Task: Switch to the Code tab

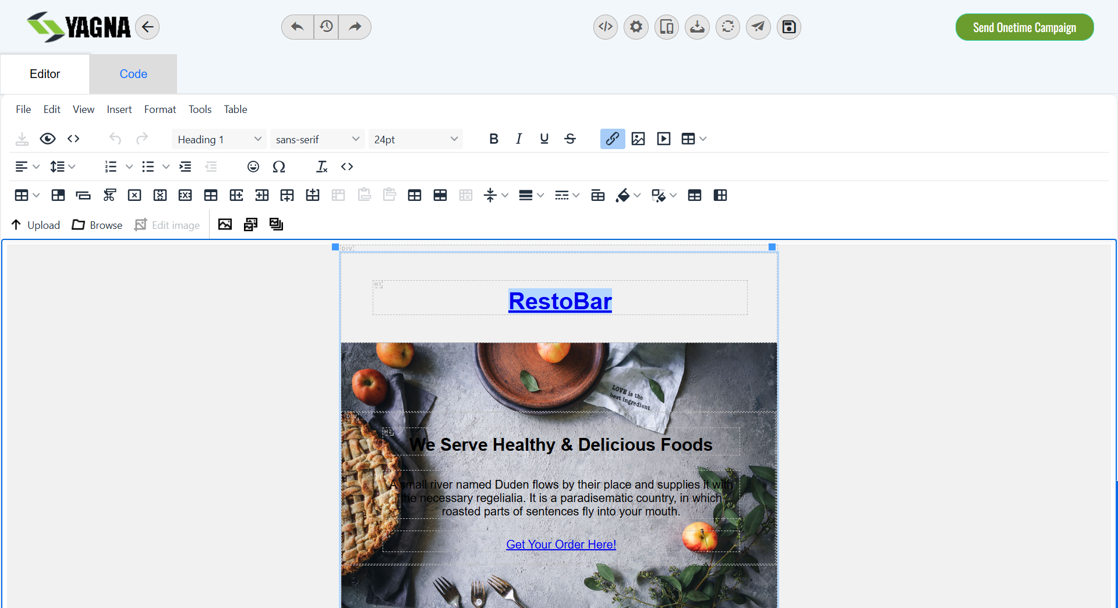Action: point(133,74)
